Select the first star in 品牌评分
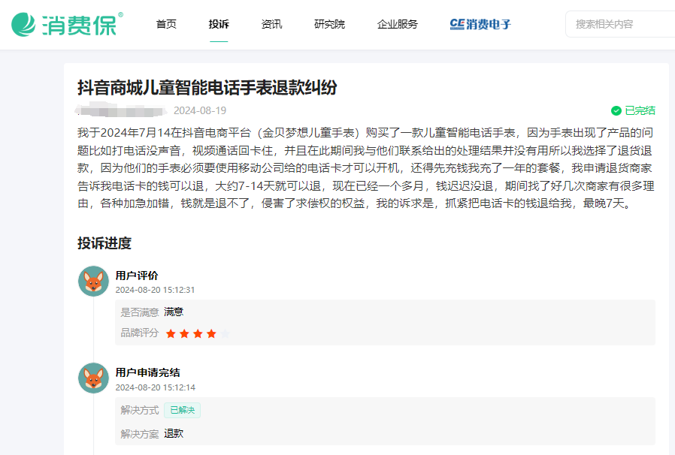675x455 pixels. coord(171,332)
